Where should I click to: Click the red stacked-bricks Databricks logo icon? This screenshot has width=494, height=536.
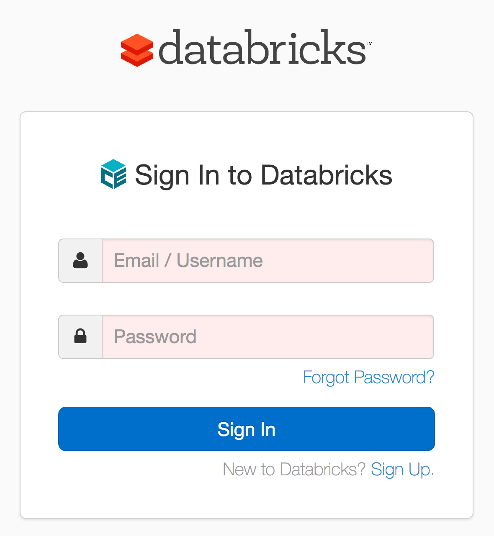coord(137,50)
